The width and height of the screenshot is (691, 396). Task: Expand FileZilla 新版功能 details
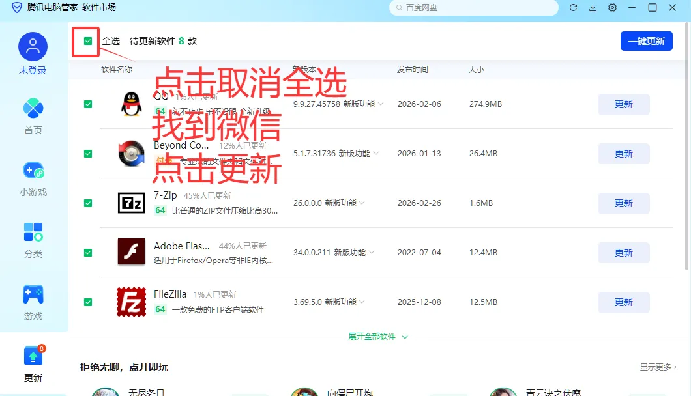click(345, 302)
